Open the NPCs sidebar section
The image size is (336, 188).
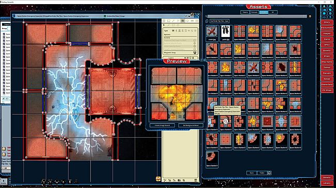click(327, 45)
